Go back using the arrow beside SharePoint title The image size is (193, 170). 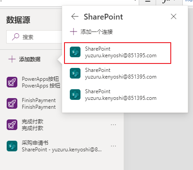point(75,16)
